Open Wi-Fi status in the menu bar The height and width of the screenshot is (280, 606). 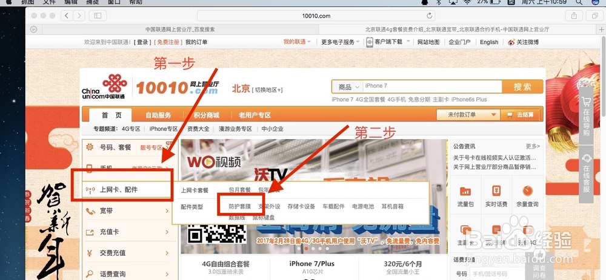[x=467, y=2]
